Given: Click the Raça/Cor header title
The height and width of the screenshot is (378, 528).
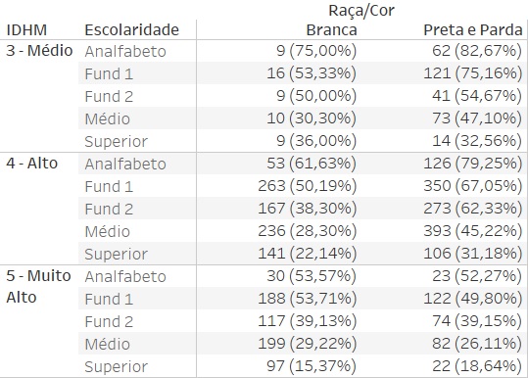Looking at the screenshot, I should pyautogui.click(x=360, y=11).
